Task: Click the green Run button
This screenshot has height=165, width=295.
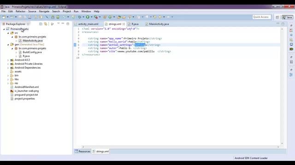Action: pos(88,17)
